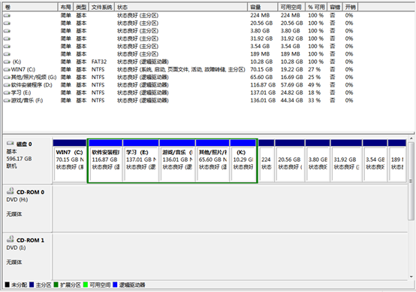Click the DVD (H:) text under CD-ROM 0

(17, 199)
